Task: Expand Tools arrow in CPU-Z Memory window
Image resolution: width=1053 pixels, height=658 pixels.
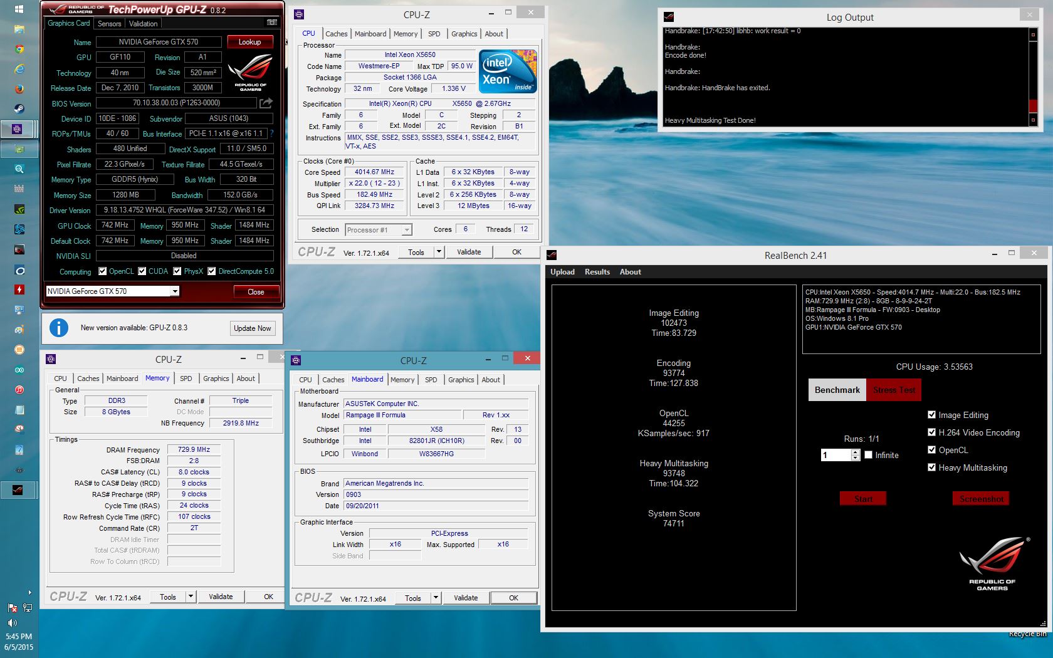Action: click(x=191, y=597)
